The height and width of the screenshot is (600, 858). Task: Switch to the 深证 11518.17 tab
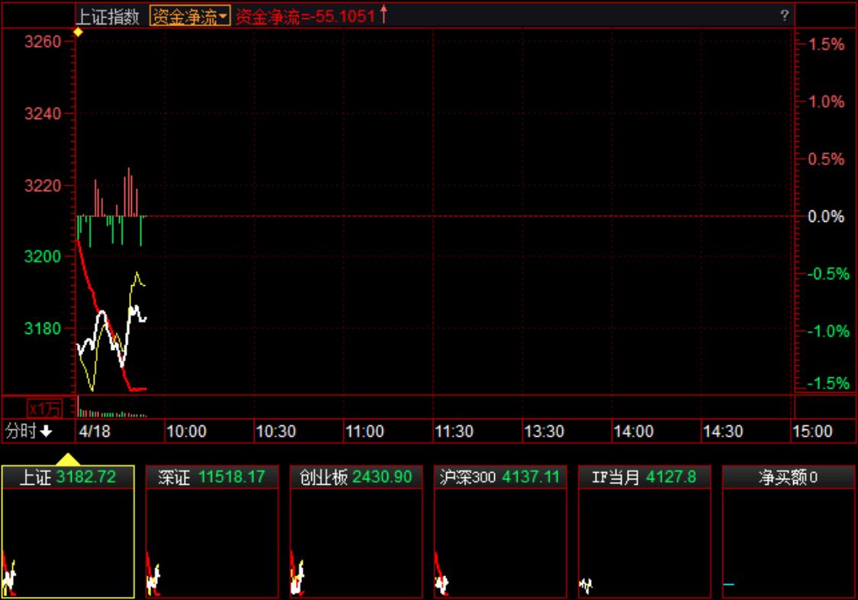click(x=212, y=477)
